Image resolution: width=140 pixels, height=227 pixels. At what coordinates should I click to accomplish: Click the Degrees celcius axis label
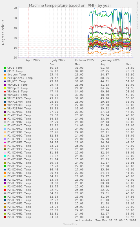pyautogui.click(x=3, y=32)
